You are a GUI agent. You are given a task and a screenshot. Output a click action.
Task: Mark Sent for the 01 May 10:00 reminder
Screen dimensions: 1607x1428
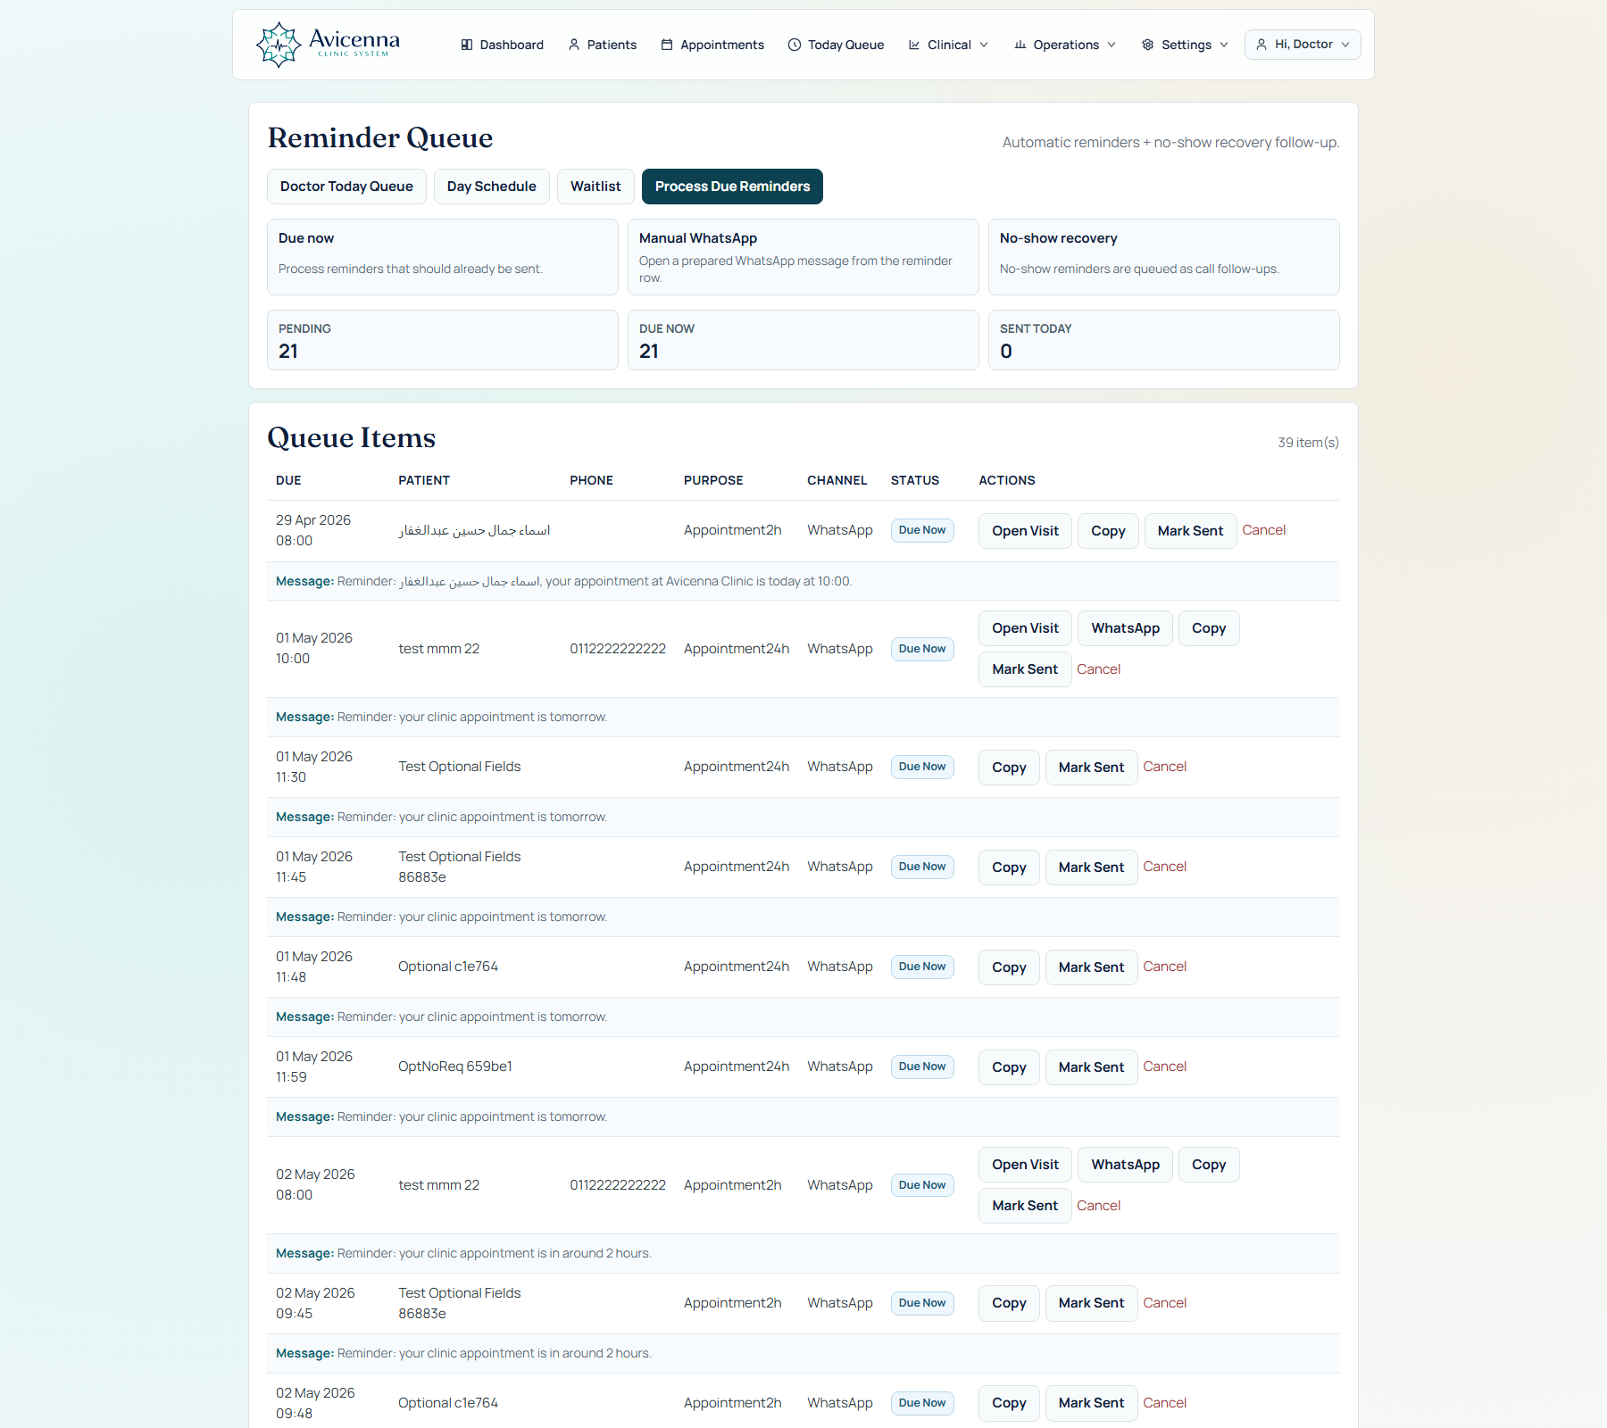(1025, 669)
